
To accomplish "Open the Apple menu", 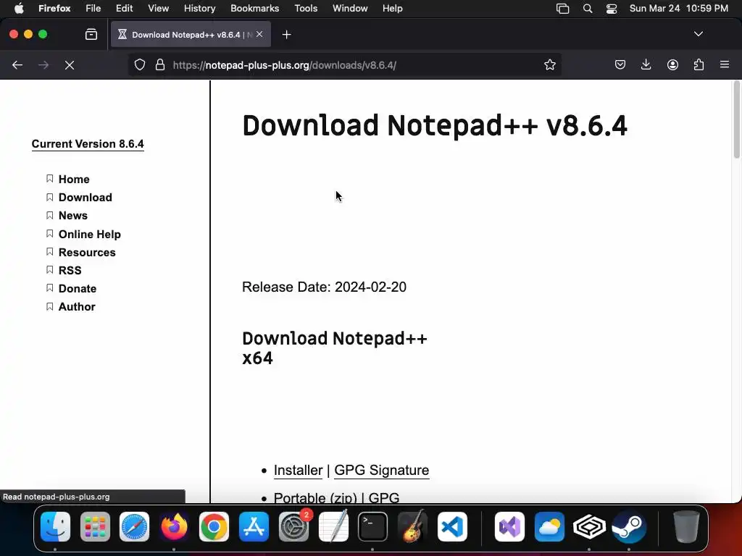I will [x=19, y=9].
